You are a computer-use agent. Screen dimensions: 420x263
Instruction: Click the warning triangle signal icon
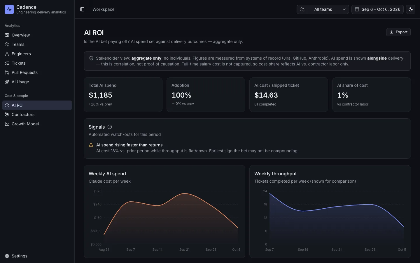click(x=91, y=145)
